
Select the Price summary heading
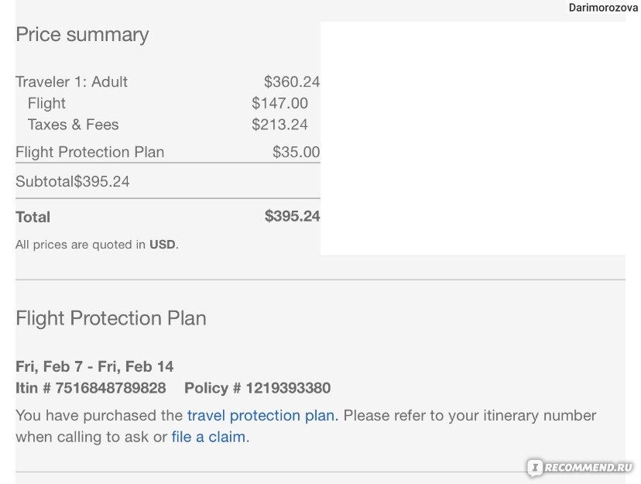tap(82, 35)
